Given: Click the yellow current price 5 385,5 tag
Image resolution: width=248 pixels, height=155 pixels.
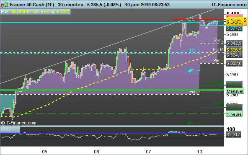Looking at the screenshot, I should point(236,21).
